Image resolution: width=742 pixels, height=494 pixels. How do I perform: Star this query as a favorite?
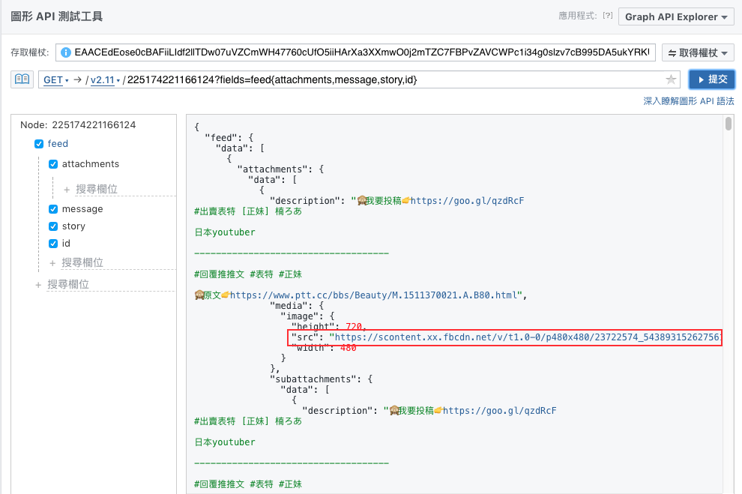[671, 79]
